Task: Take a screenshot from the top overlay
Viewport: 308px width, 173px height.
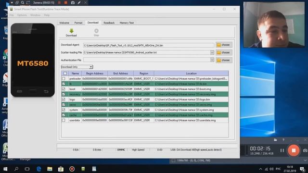Action: tap(73, 3)
